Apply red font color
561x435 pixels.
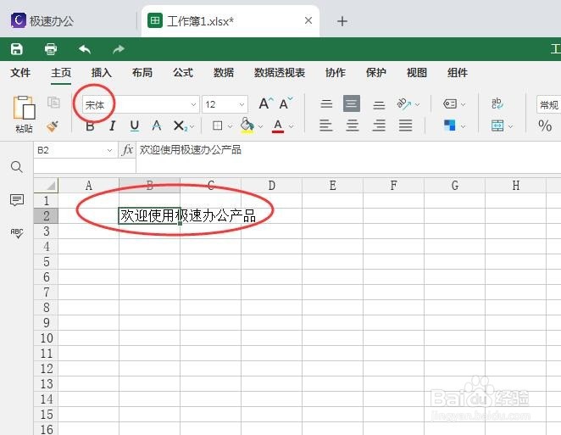click(278, 126)
